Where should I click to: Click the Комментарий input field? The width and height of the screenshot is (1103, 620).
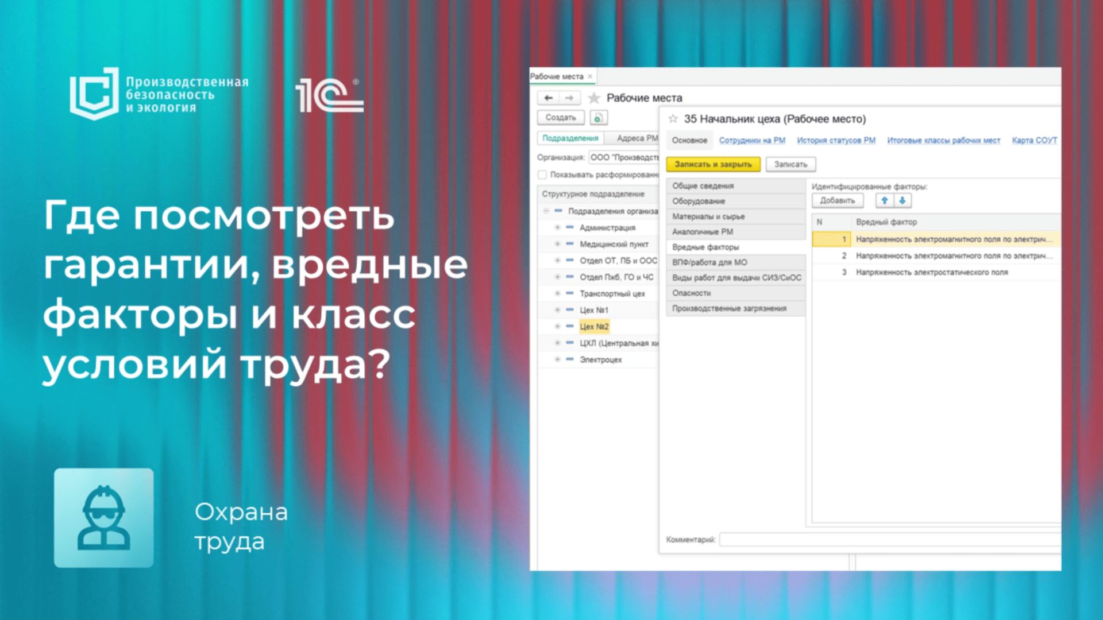point(889,540)
